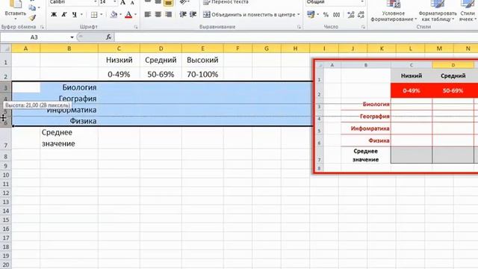
Task: Click cell with 0-49%
Action: point(119,75)
